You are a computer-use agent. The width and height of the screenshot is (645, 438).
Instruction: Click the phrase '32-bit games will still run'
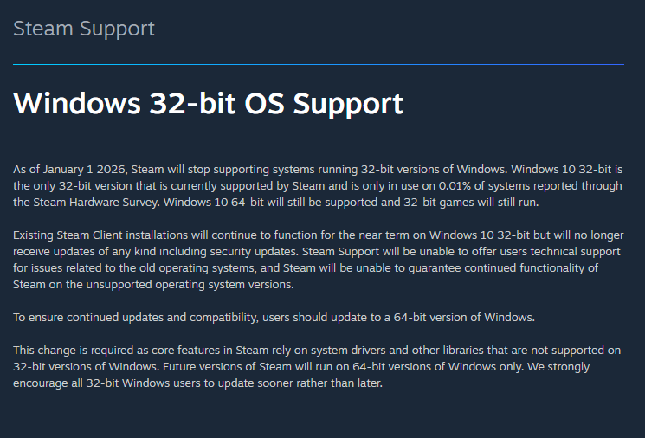470,203
